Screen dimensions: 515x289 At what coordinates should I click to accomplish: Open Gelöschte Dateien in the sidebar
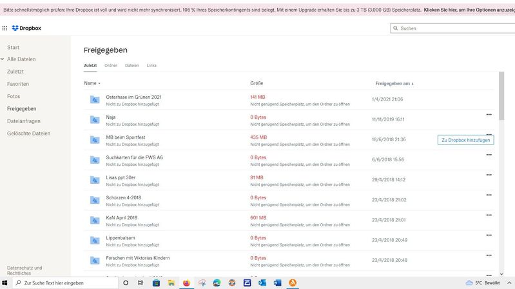coord(28,134)
